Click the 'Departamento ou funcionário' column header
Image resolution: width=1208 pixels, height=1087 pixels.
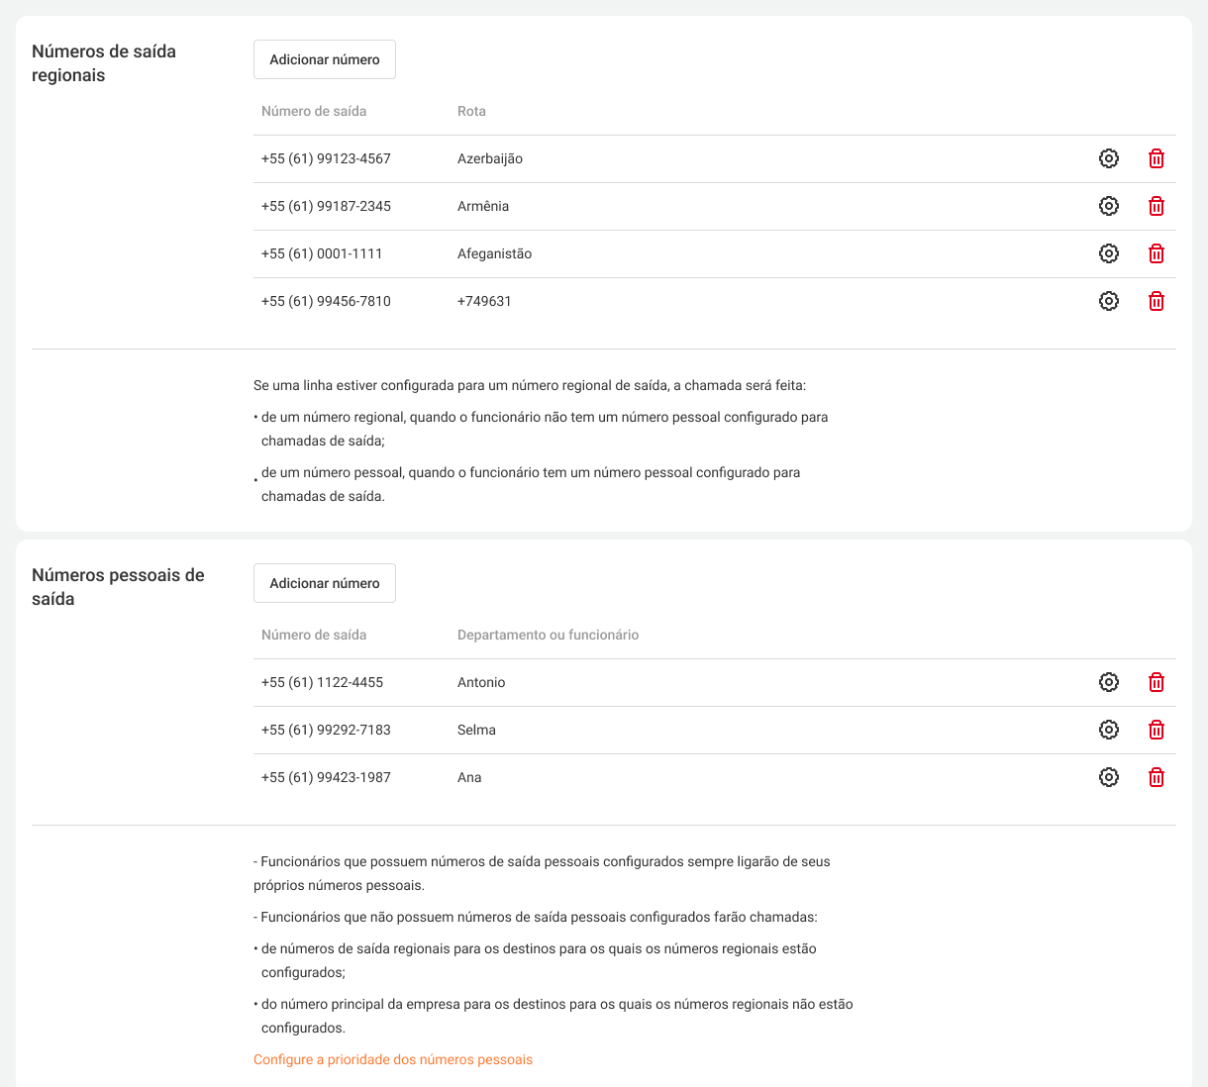(548, 635)
